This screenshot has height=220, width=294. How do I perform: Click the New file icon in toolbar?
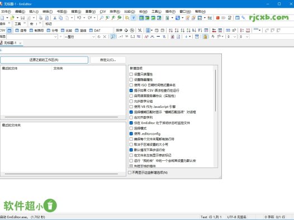(2, 18)
